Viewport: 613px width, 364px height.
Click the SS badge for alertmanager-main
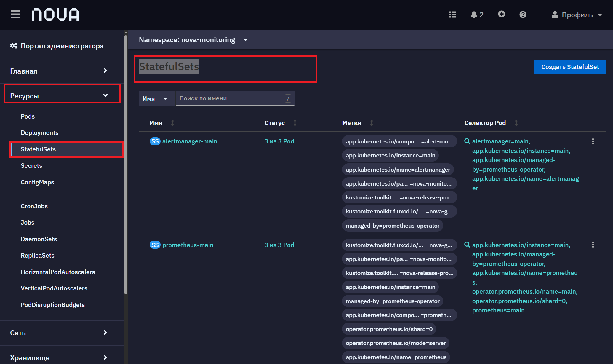coord(155,141)
